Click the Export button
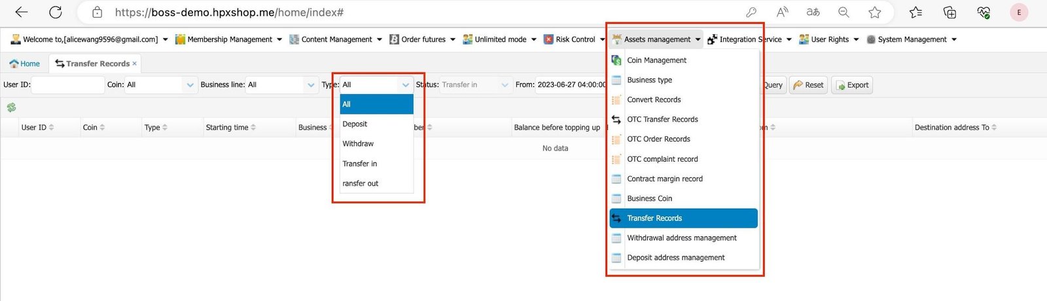 pos(852,85)
